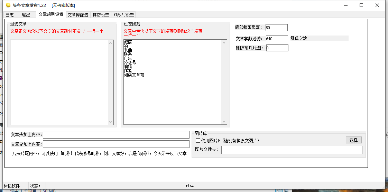Enable 使用图片库 random image replacement checkbox
Viewport: 388px width, 192px height.
198,141
